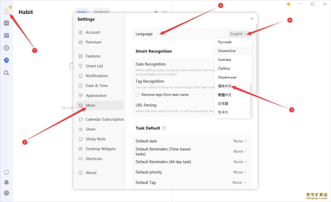Open the Tasks checkmark icon in sidebar
This screenshot has height=202, width=331.
(6, 23)
